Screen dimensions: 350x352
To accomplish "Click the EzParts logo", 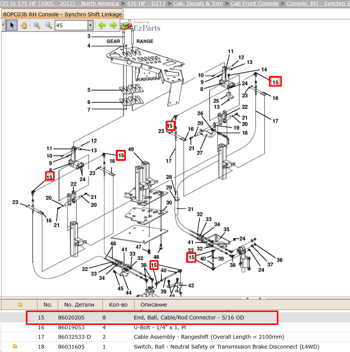I will pos(141,27).
